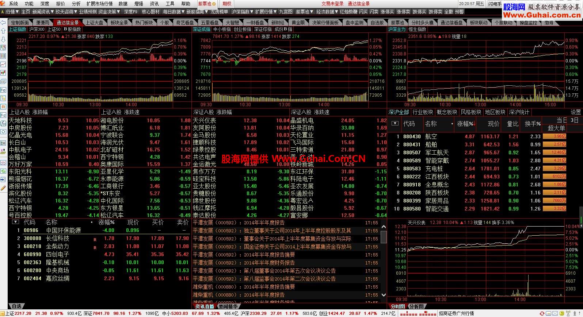Select 四创电子 in watchlist
This screenshot has width=583, height=317.
point(99,254)
